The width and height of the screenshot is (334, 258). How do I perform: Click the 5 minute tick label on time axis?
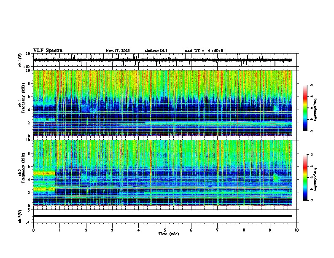[165, 230]
